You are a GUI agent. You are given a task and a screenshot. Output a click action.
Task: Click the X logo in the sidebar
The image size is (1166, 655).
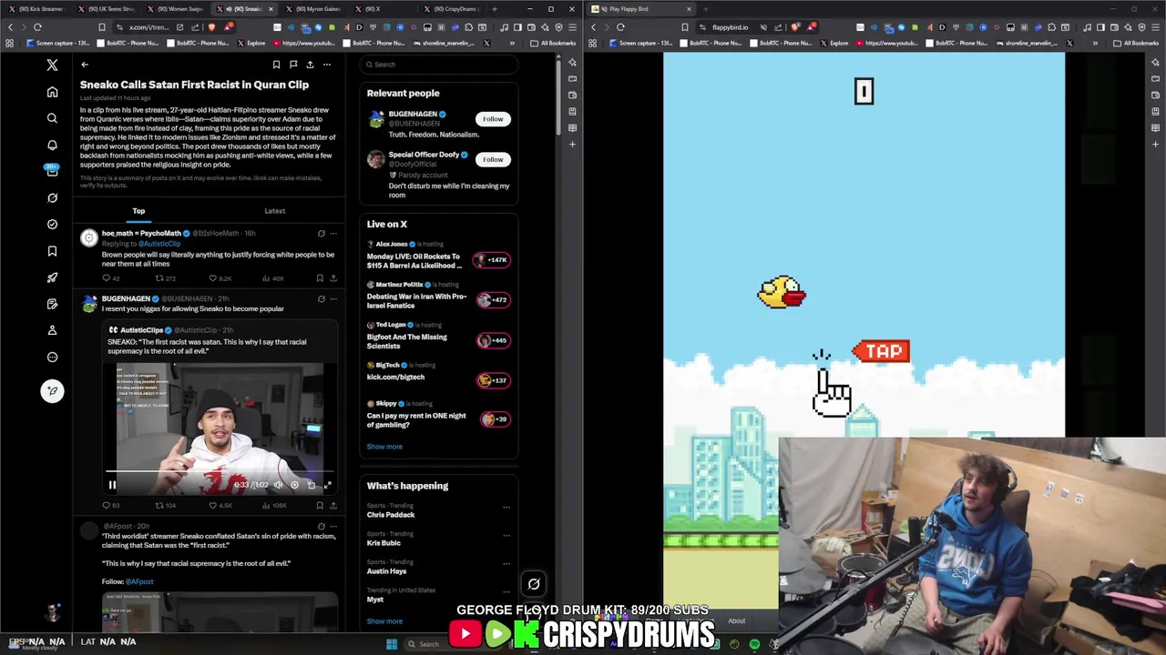tap(52, 65)
